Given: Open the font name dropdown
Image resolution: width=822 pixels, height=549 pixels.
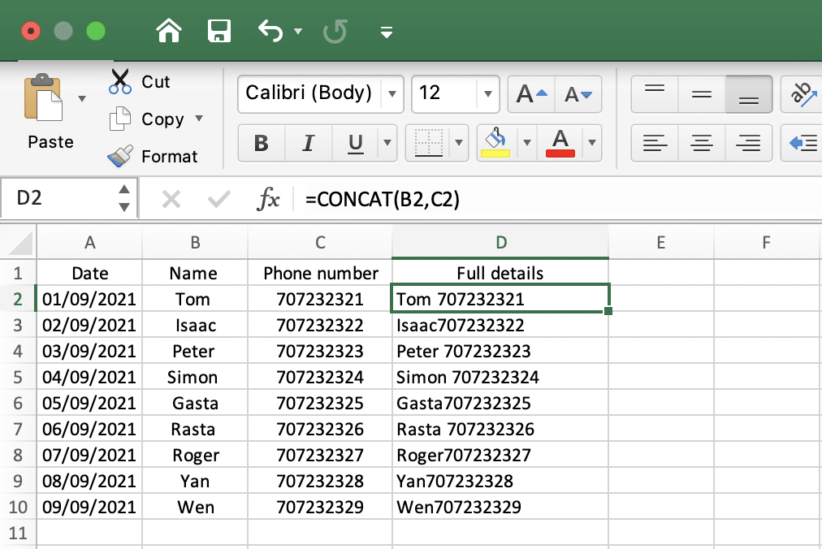Looking at the screenshot, I should coord(392,94).
